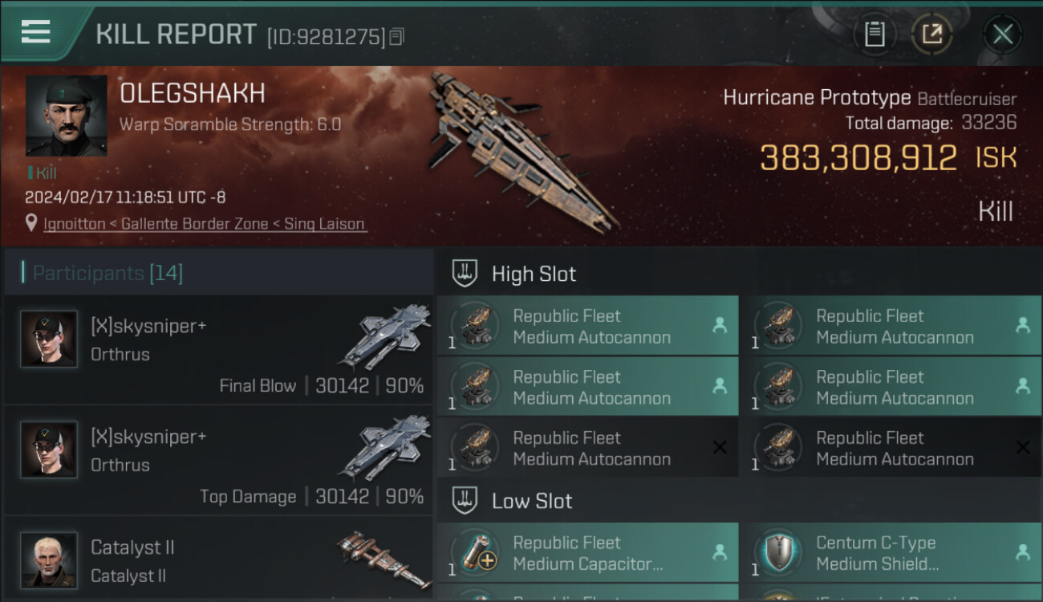Collapse the High Slot section
Screen dimensions: 1043x602
coord(465,274)
